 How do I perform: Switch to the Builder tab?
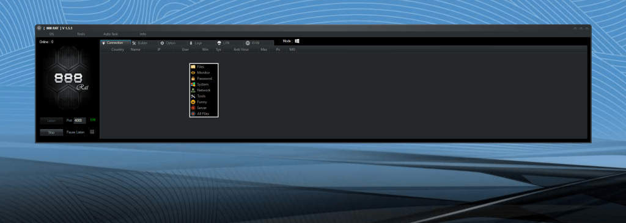tap(145, 43)
